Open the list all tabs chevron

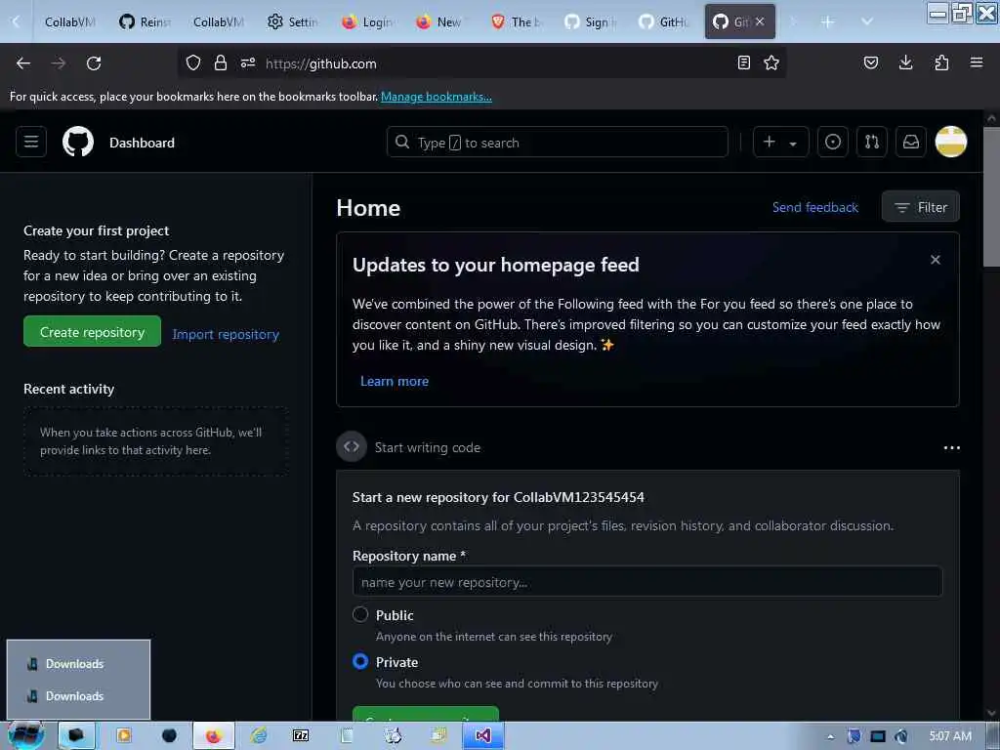point(867,21)
